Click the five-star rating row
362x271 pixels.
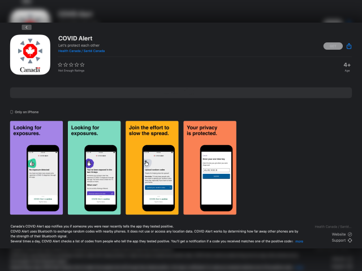pos(71,65)
